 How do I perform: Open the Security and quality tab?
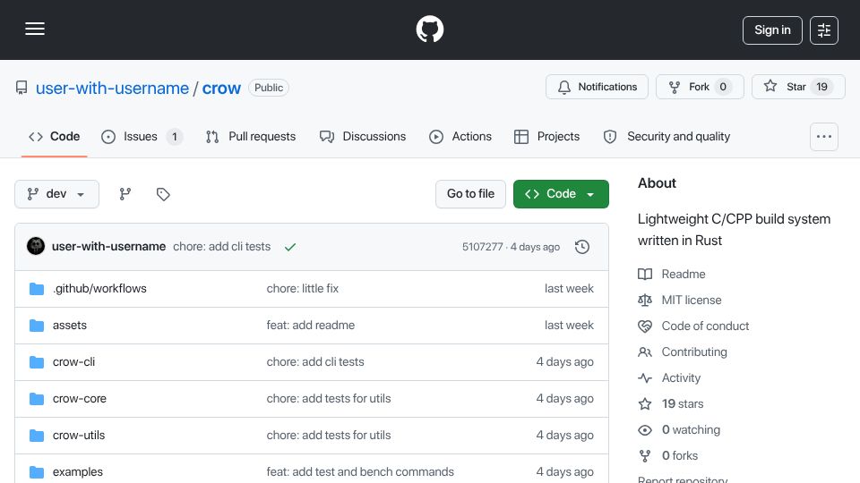coord(666,136)
